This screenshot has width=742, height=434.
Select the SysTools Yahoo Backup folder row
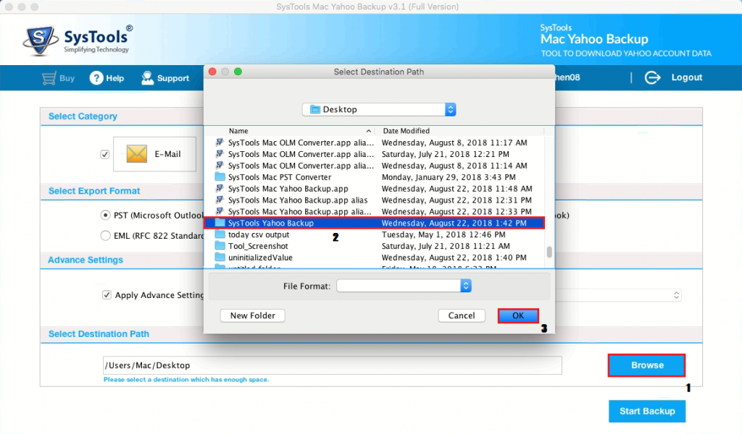(375, 223)
